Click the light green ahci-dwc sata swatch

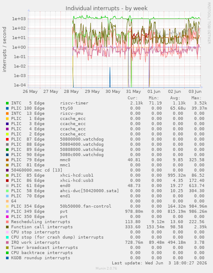7,191
